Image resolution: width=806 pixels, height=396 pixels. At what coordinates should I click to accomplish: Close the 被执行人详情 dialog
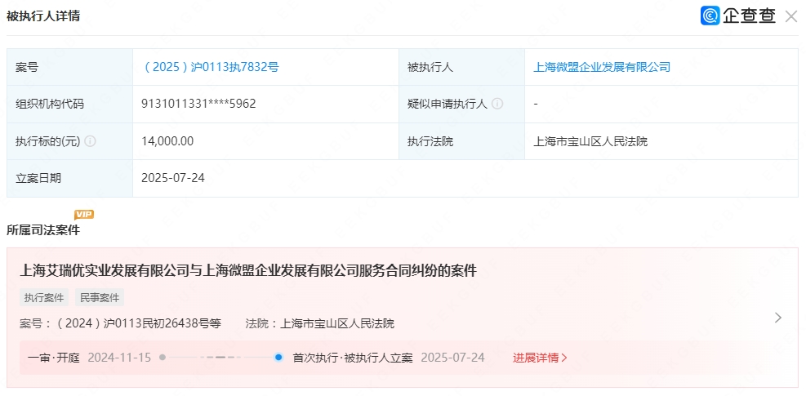coord(791,16)
